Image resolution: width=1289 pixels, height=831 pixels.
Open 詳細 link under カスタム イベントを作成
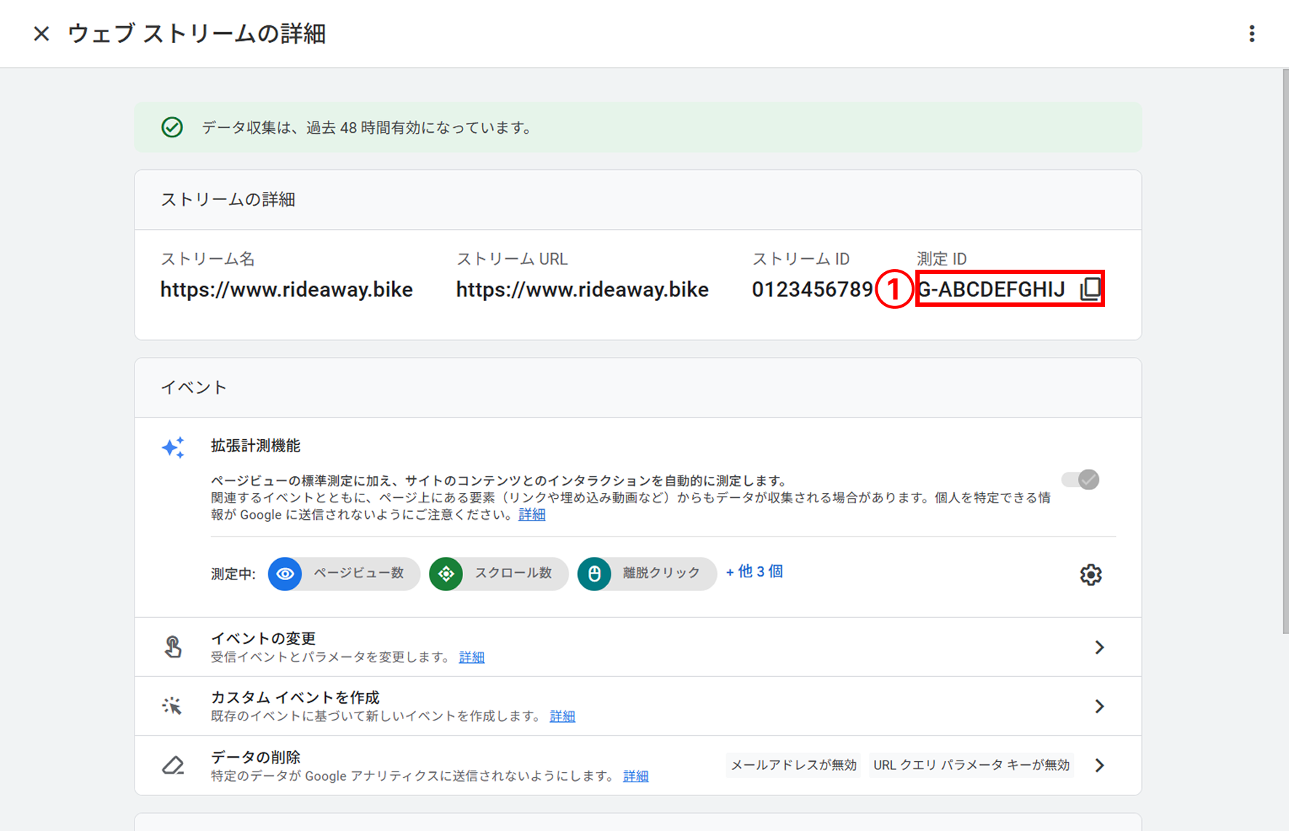pyautogui.click(x=562, y=716)
